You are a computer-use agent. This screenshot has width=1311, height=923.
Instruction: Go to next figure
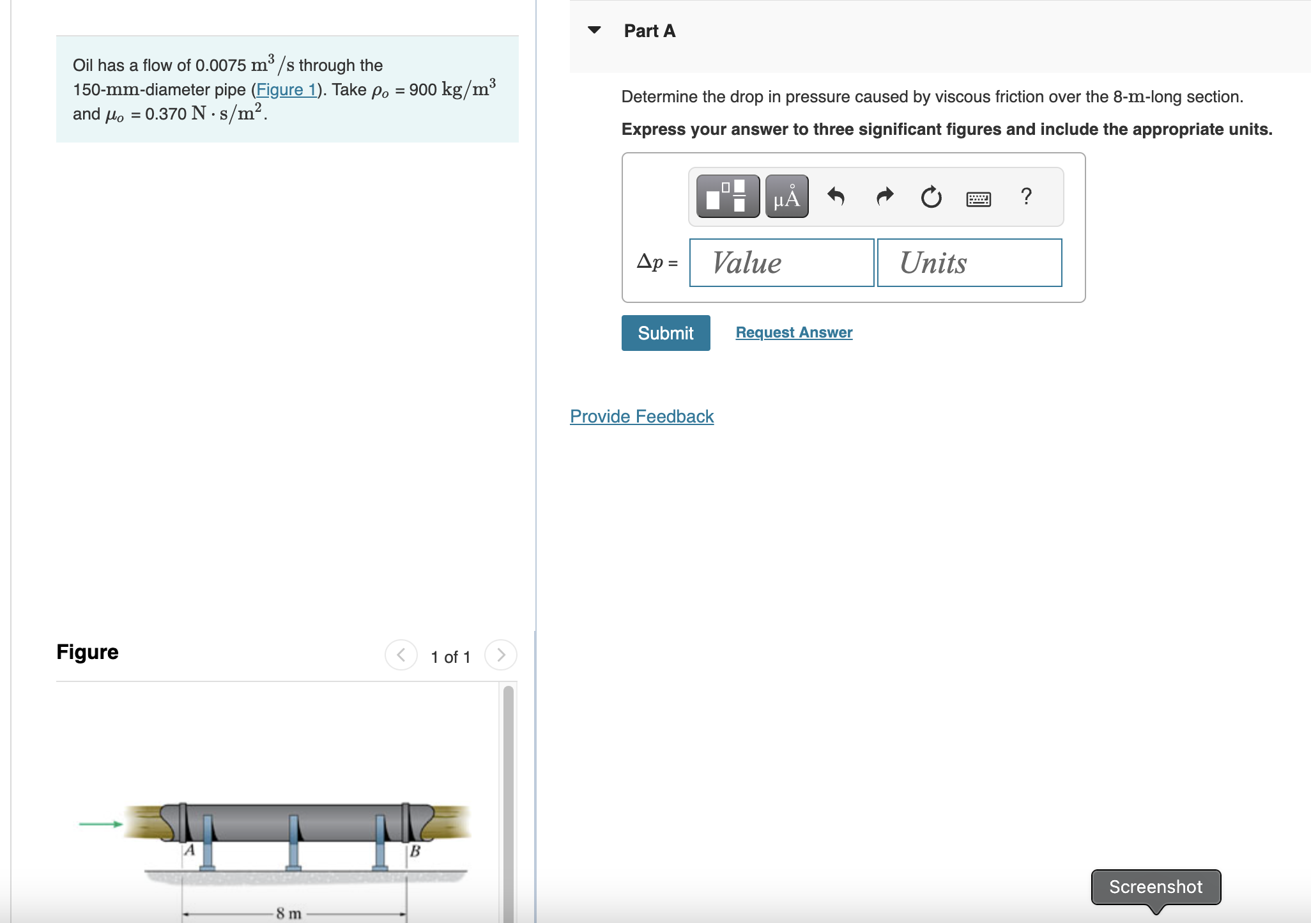coord(501,655)
